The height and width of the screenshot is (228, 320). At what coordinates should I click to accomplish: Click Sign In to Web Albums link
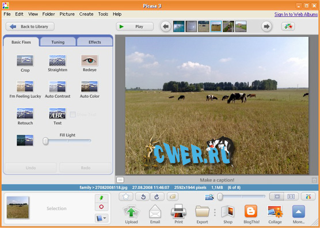(296, 14)
